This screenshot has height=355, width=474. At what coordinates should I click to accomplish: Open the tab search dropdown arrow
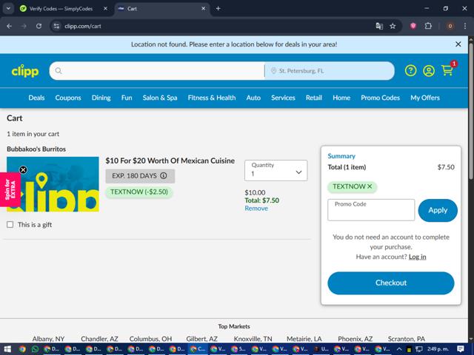[8, 9]
